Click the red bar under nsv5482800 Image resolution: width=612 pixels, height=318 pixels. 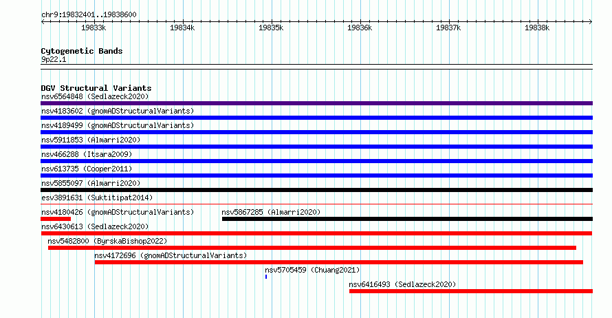(x=312, y=248)
